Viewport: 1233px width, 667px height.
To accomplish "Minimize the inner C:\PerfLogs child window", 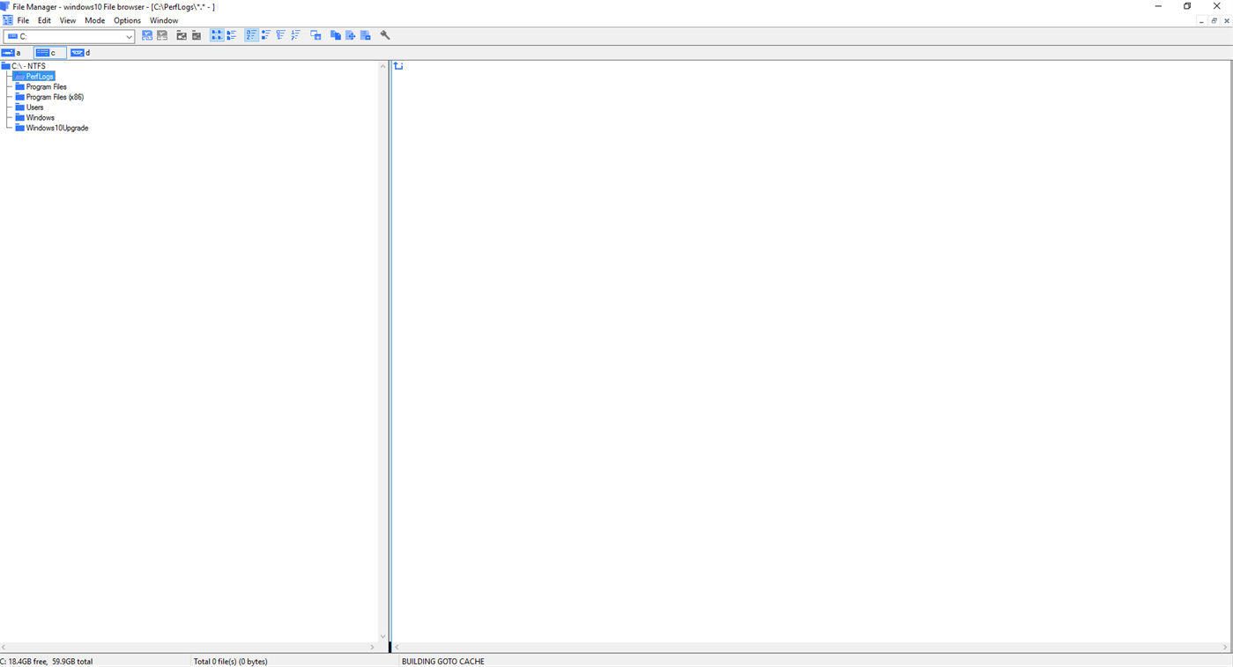I will 1201,21.
